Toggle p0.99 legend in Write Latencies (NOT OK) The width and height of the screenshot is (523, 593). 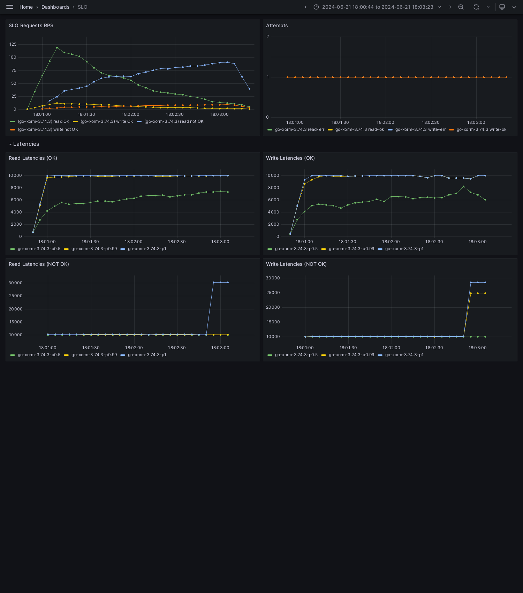pyautogui.click(x=351, y=355)
